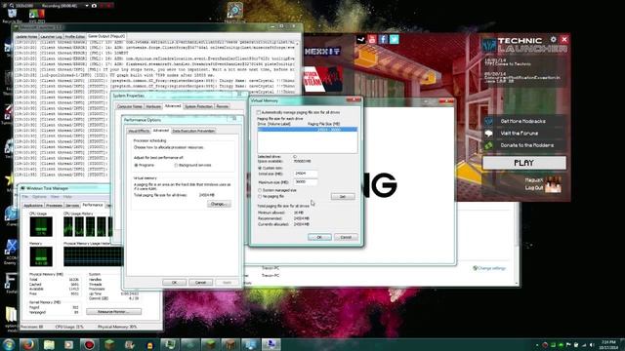625x351 pixels.
Task: Switch to System Protection tab
Action: [198, 106]
